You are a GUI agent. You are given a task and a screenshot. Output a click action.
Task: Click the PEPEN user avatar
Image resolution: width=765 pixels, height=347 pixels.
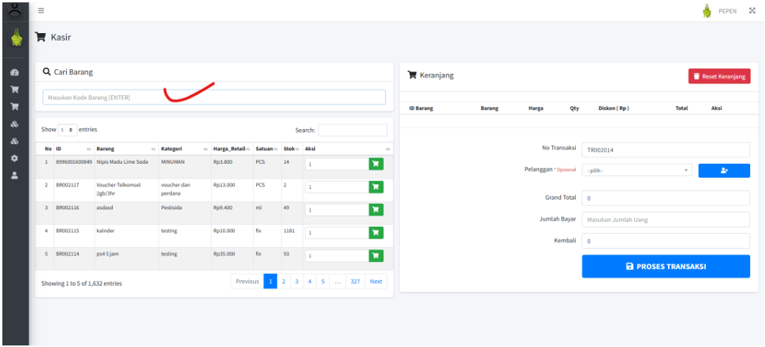pos(707,11)
